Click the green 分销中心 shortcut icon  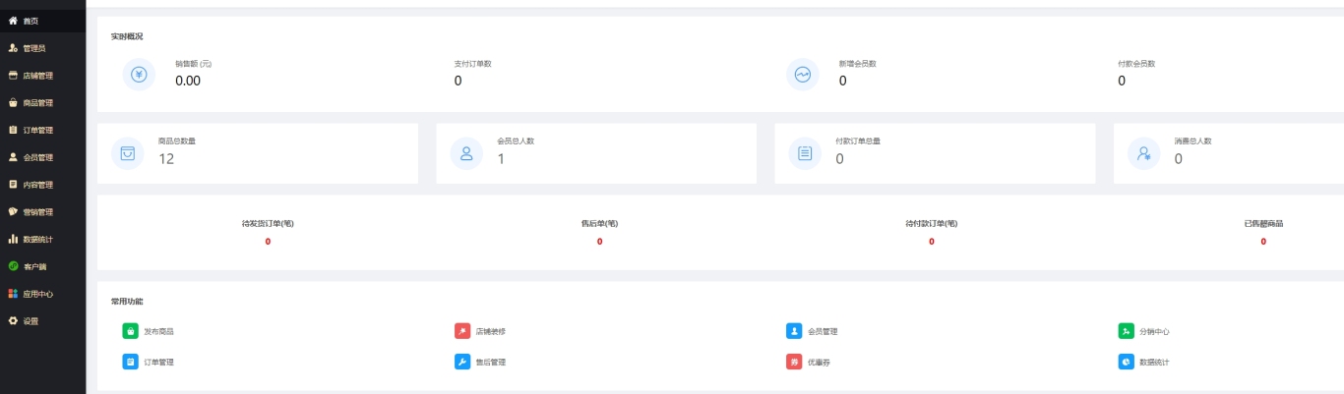(1127, 331)
